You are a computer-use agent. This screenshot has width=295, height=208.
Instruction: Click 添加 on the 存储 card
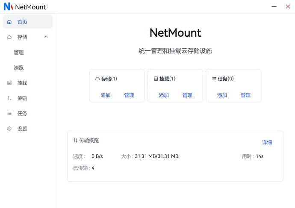point(106,95)
